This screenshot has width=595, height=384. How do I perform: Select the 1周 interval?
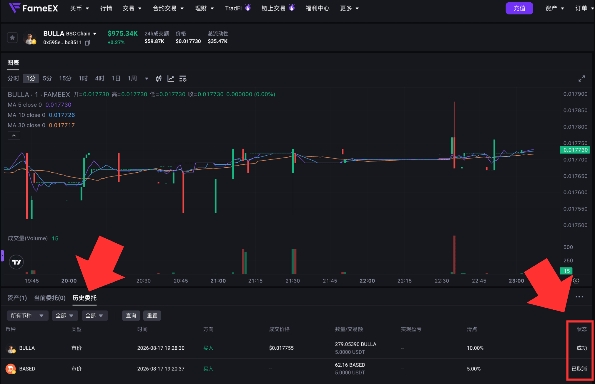click(x=132, y=78)
